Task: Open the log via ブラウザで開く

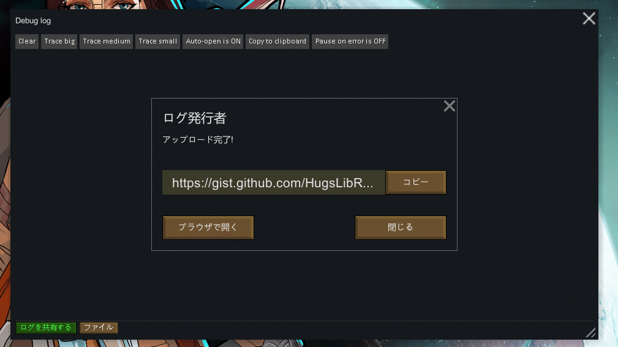Action: tap(208, 227)
